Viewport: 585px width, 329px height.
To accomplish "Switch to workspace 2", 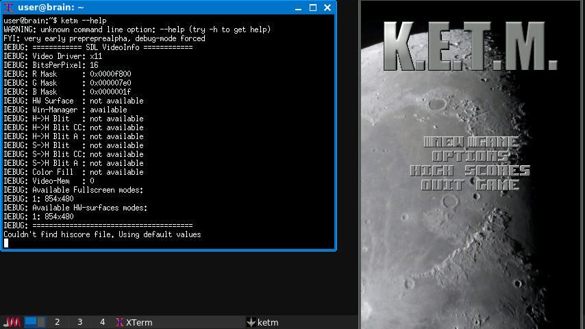I will click(x=58, y=322).
